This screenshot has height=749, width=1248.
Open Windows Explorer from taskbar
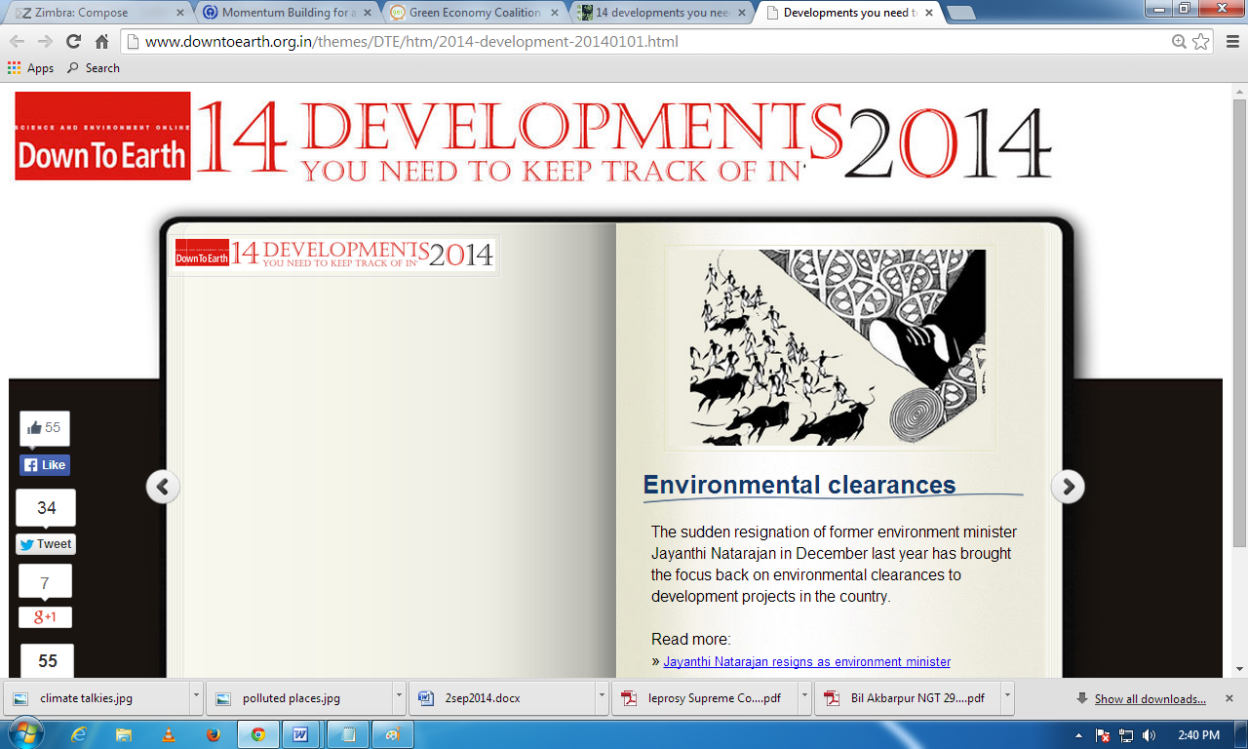click(x=124, y=734)
